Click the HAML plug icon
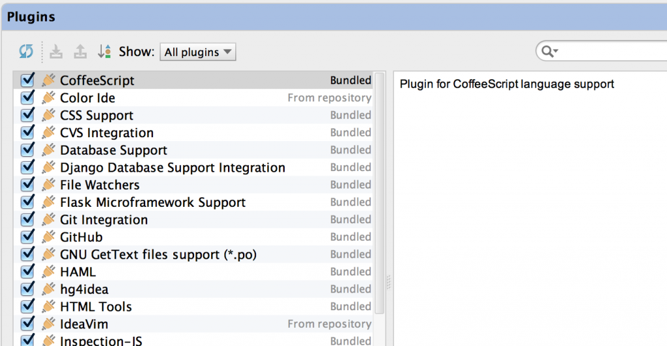667x346 pixels. click(x=48, y=272)
